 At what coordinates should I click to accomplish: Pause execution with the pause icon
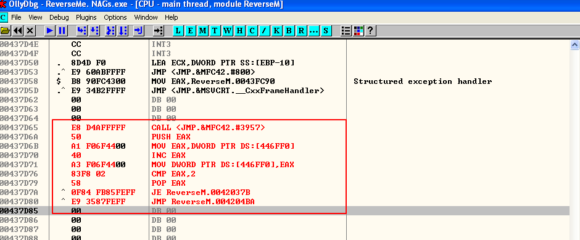coord(62,31)
